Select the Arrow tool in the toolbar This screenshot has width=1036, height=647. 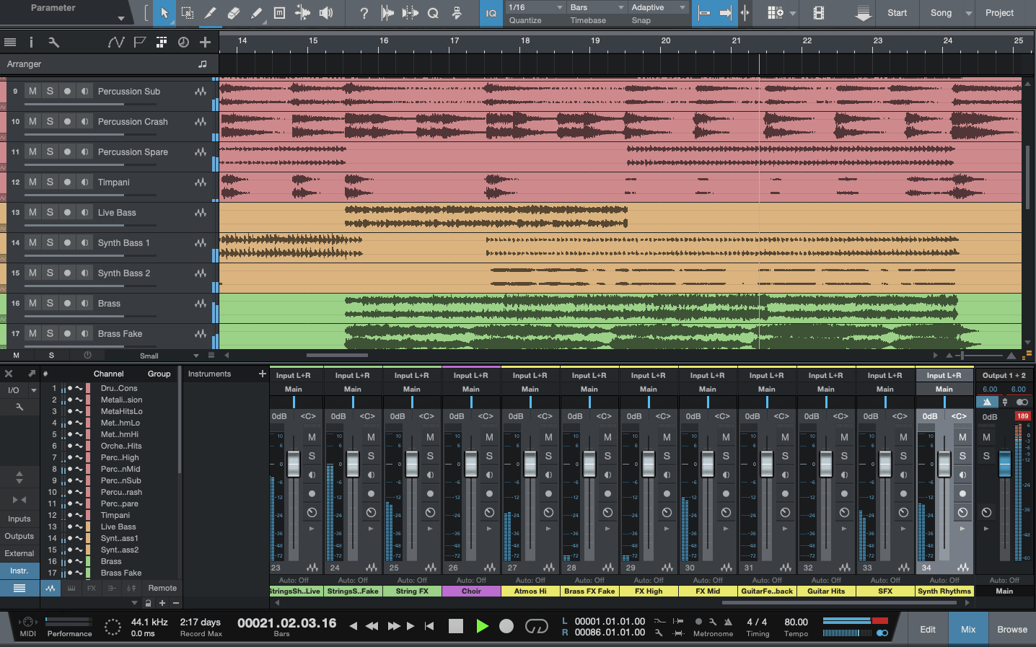click(x=164, y=13)
